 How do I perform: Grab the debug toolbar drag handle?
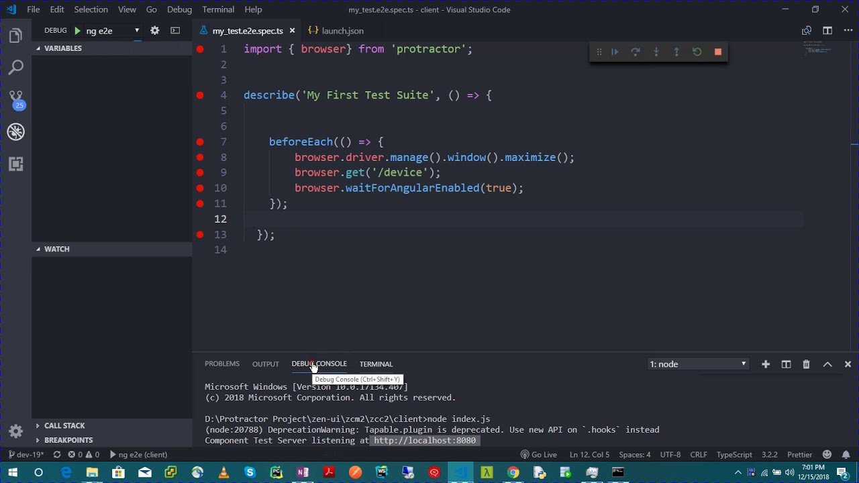click(x=599, y=52)
